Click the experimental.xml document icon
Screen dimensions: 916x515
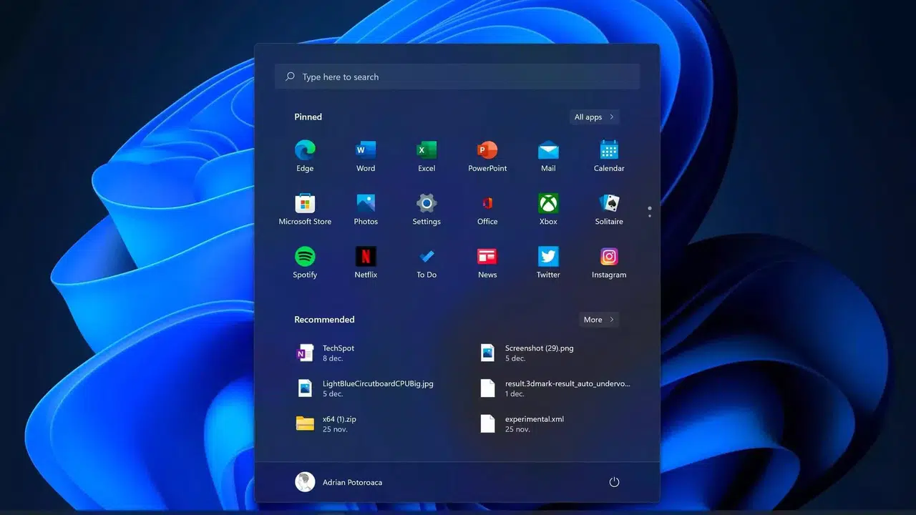pyautogui.click(x=487, y=423)
